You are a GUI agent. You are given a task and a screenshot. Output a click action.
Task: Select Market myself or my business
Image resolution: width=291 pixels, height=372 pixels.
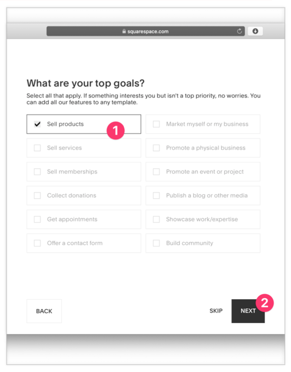click(157, 124)
